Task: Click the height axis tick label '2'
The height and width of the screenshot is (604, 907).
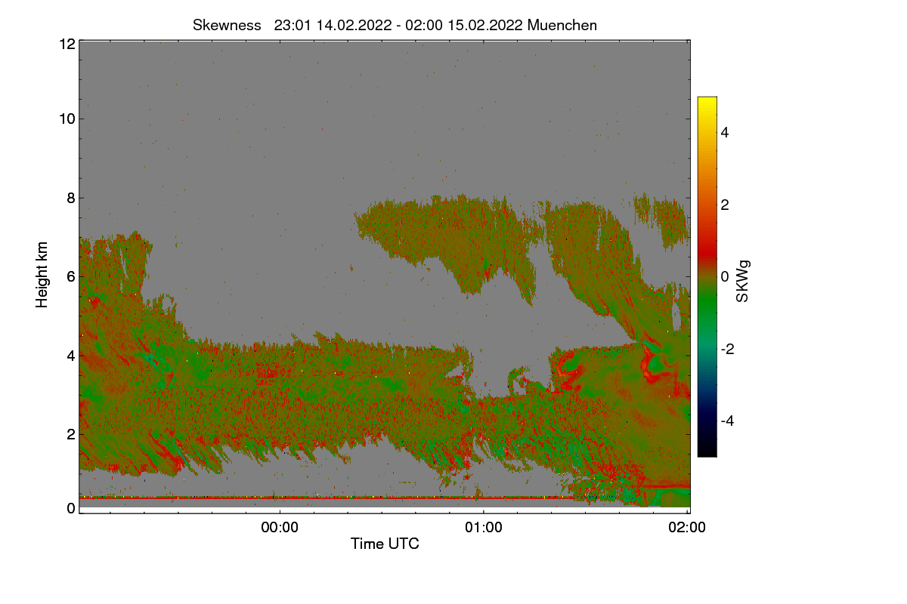Action: click(70, 433)
